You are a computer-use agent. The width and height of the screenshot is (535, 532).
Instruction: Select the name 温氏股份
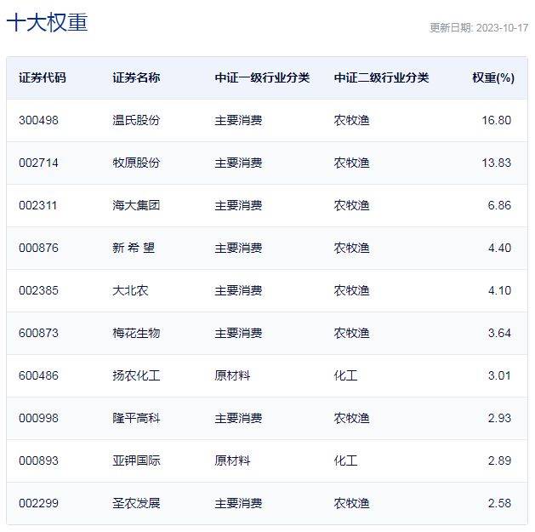pos(136,120)
